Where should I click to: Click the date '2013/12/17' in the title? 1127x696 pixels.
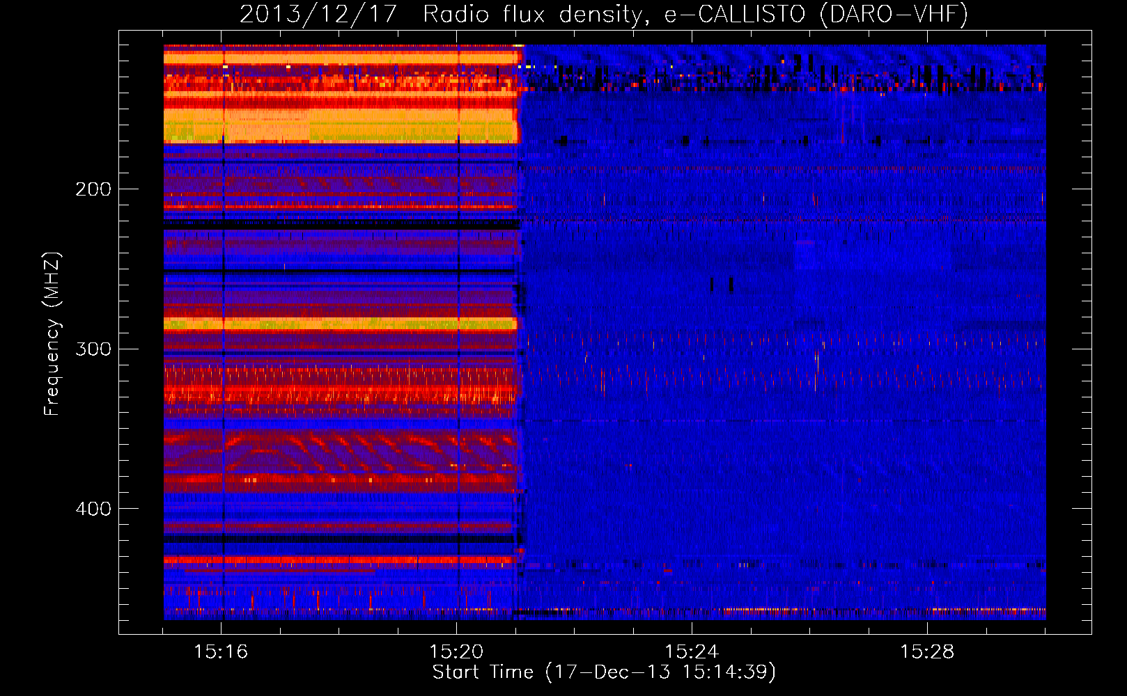pos(318,15)
